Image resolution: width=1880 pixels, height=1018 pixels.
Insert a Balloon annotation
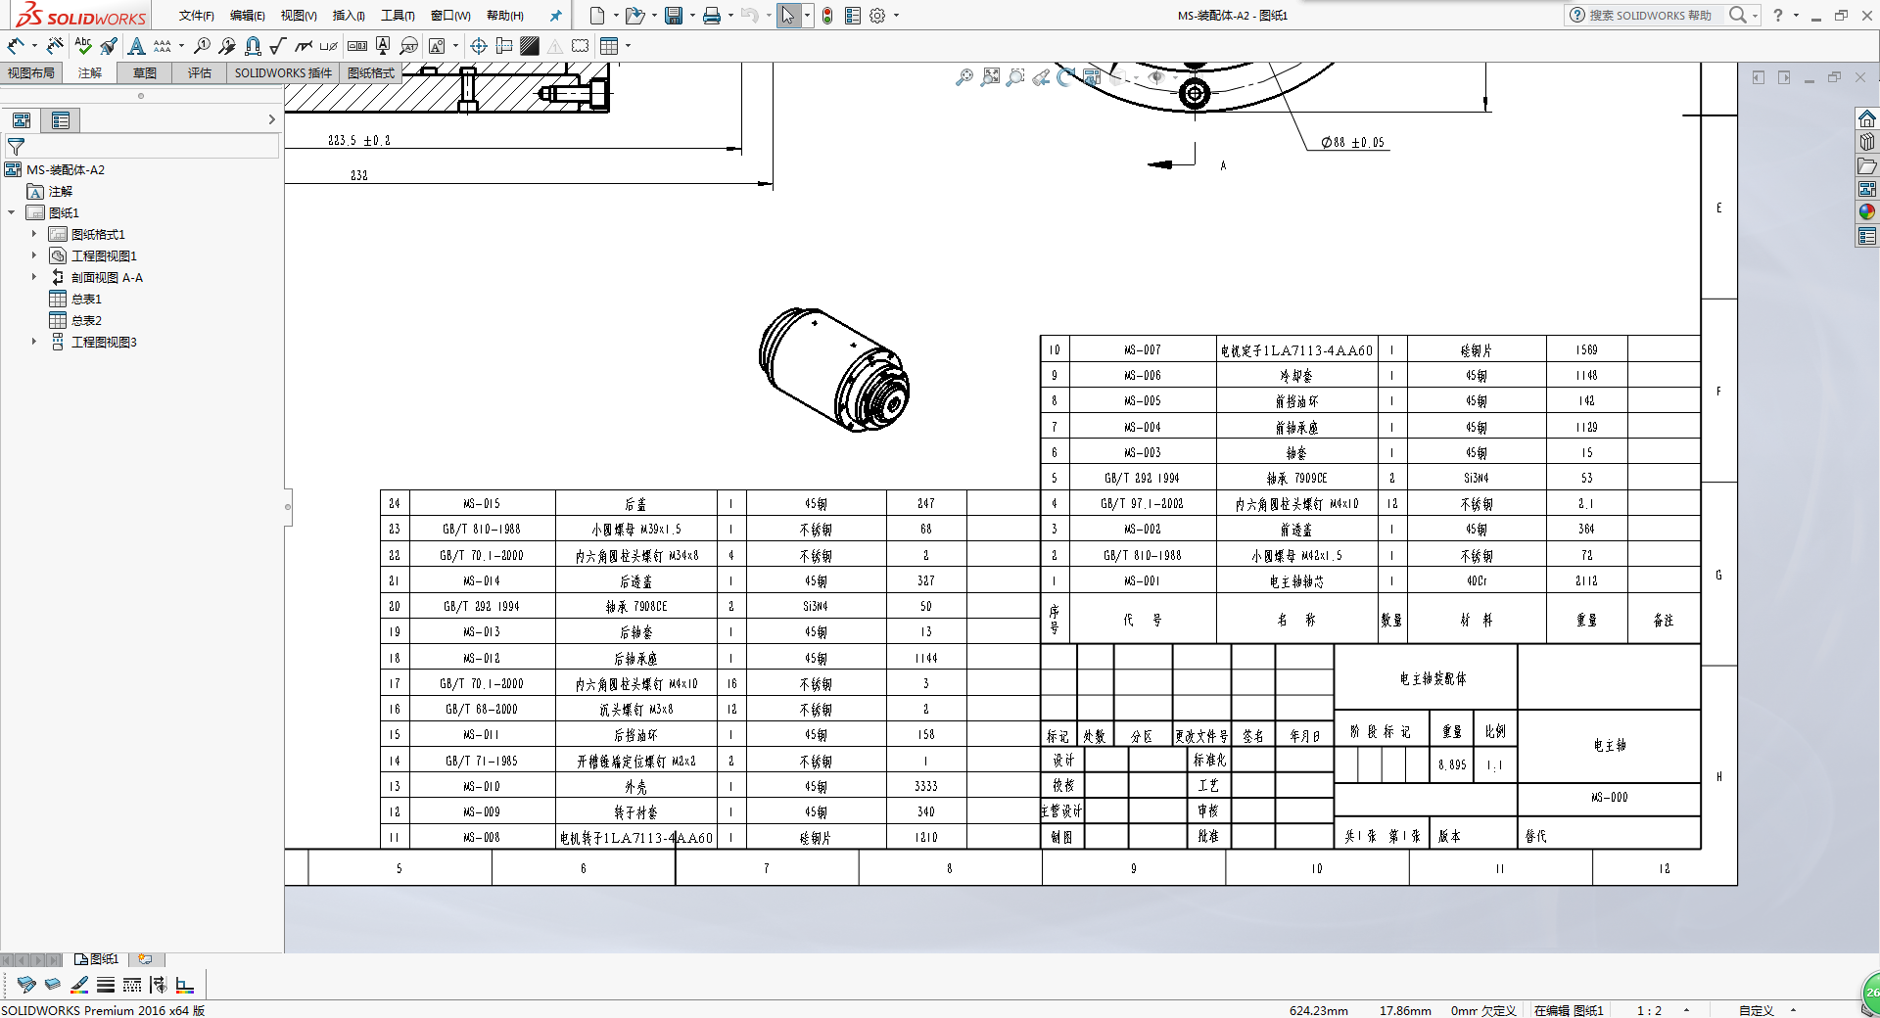click(202, 45)
